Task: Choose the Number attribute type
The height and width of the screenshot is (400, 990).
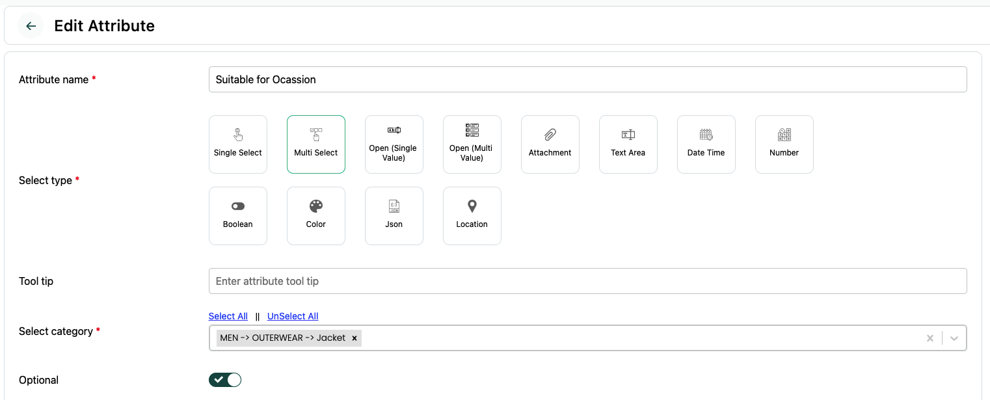Action: [x=784, y=144]
